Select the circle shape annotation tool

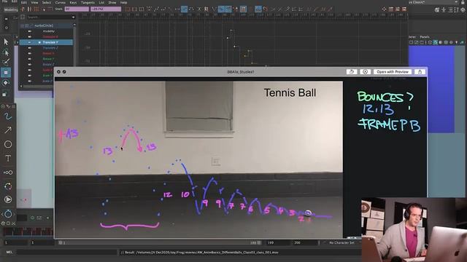(8, 144)
